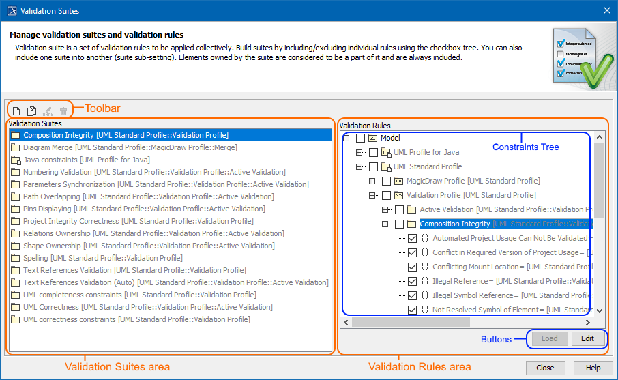Click the rename suite pencil icon
618x380 pixels.
pyautogui.click(x=48, y=111)
